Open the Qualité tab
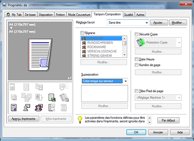The height and width of the screenshot is (141, 194). tap(128, 15)
